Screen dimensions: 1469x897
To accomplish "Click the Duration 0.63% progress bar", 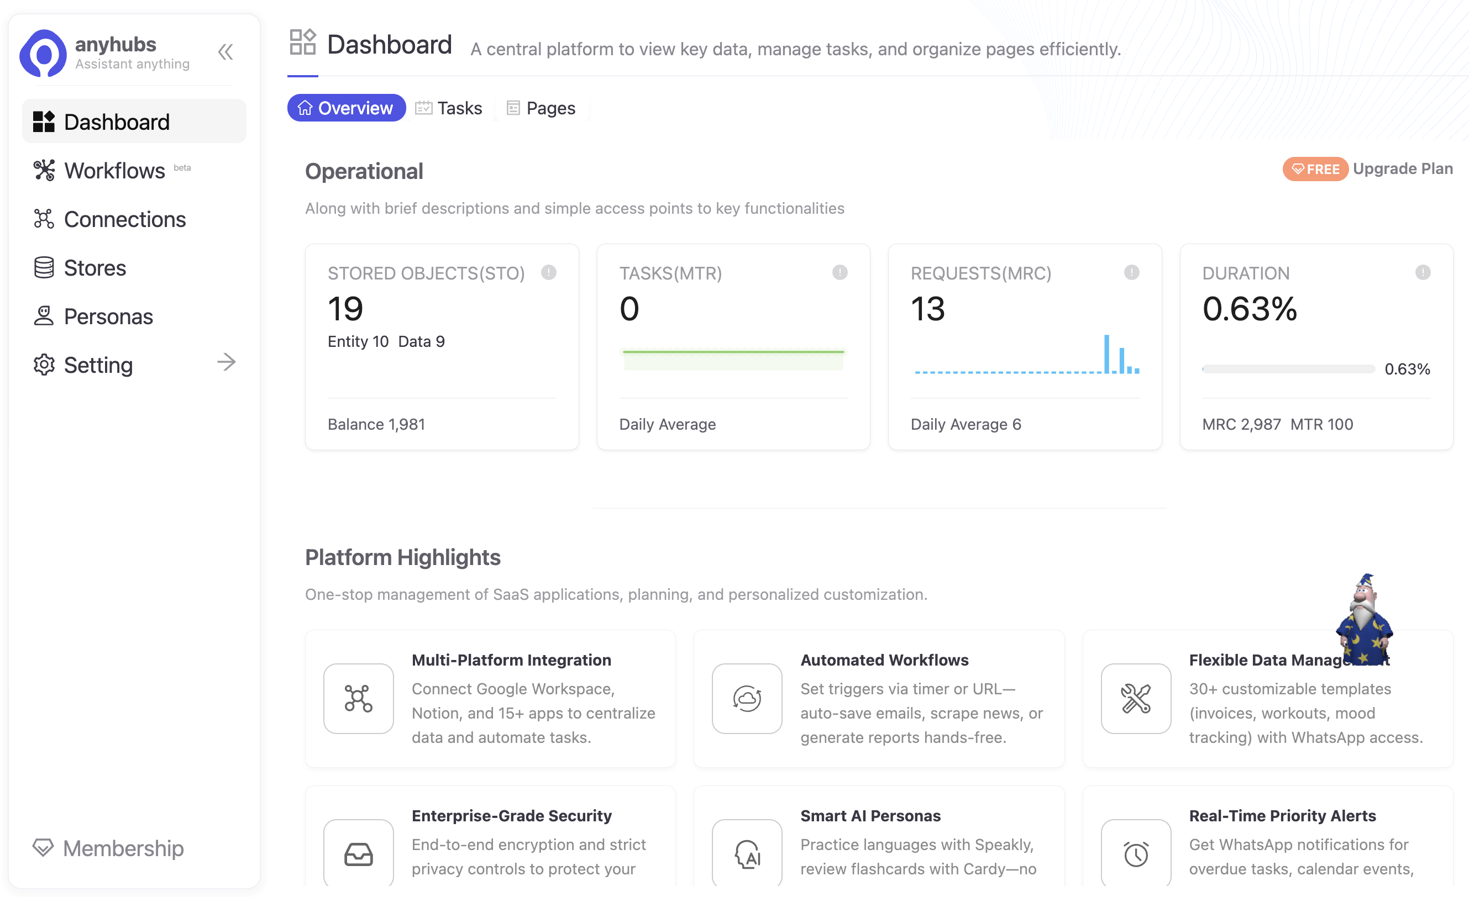I will [1289, 370].
